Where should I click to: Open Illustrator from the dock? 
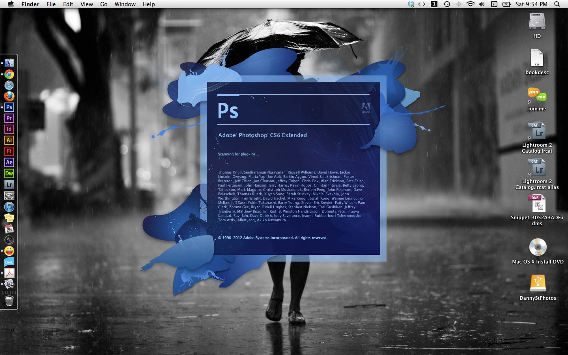[x=9, y=140]
